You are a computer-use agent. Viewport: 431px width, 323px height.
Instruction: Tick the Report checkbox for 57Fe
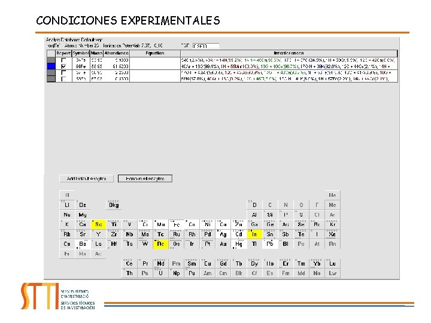click(x=63, y=73)
